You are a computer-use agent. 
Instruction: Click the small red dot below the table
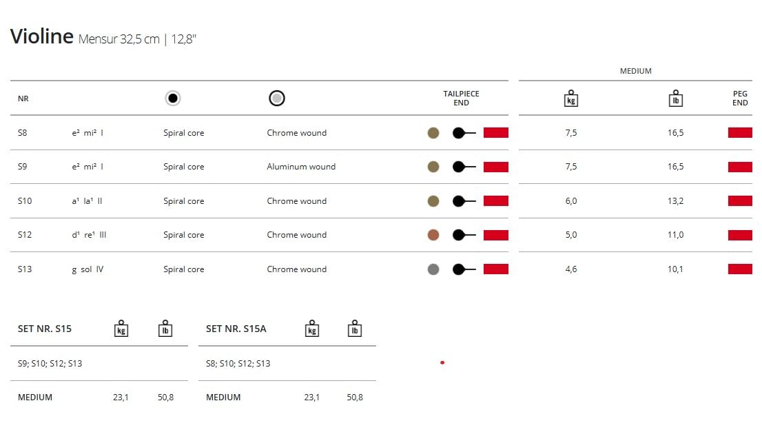(x=442, y=362)
